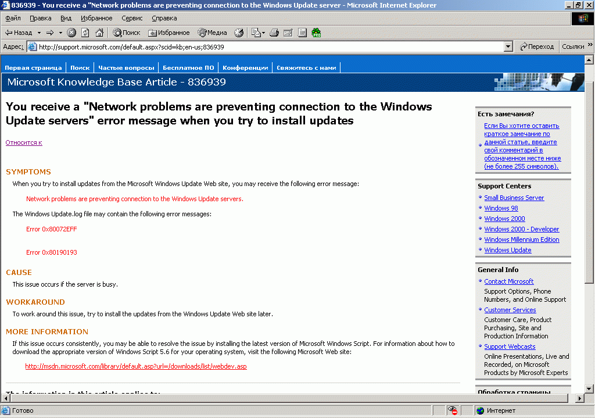The image size is (595, 418).
Task: Click the Переход (Go) button
Action: click(536, 47)
